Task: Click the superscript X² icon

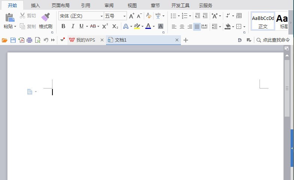Action: (x=105, y=26)
